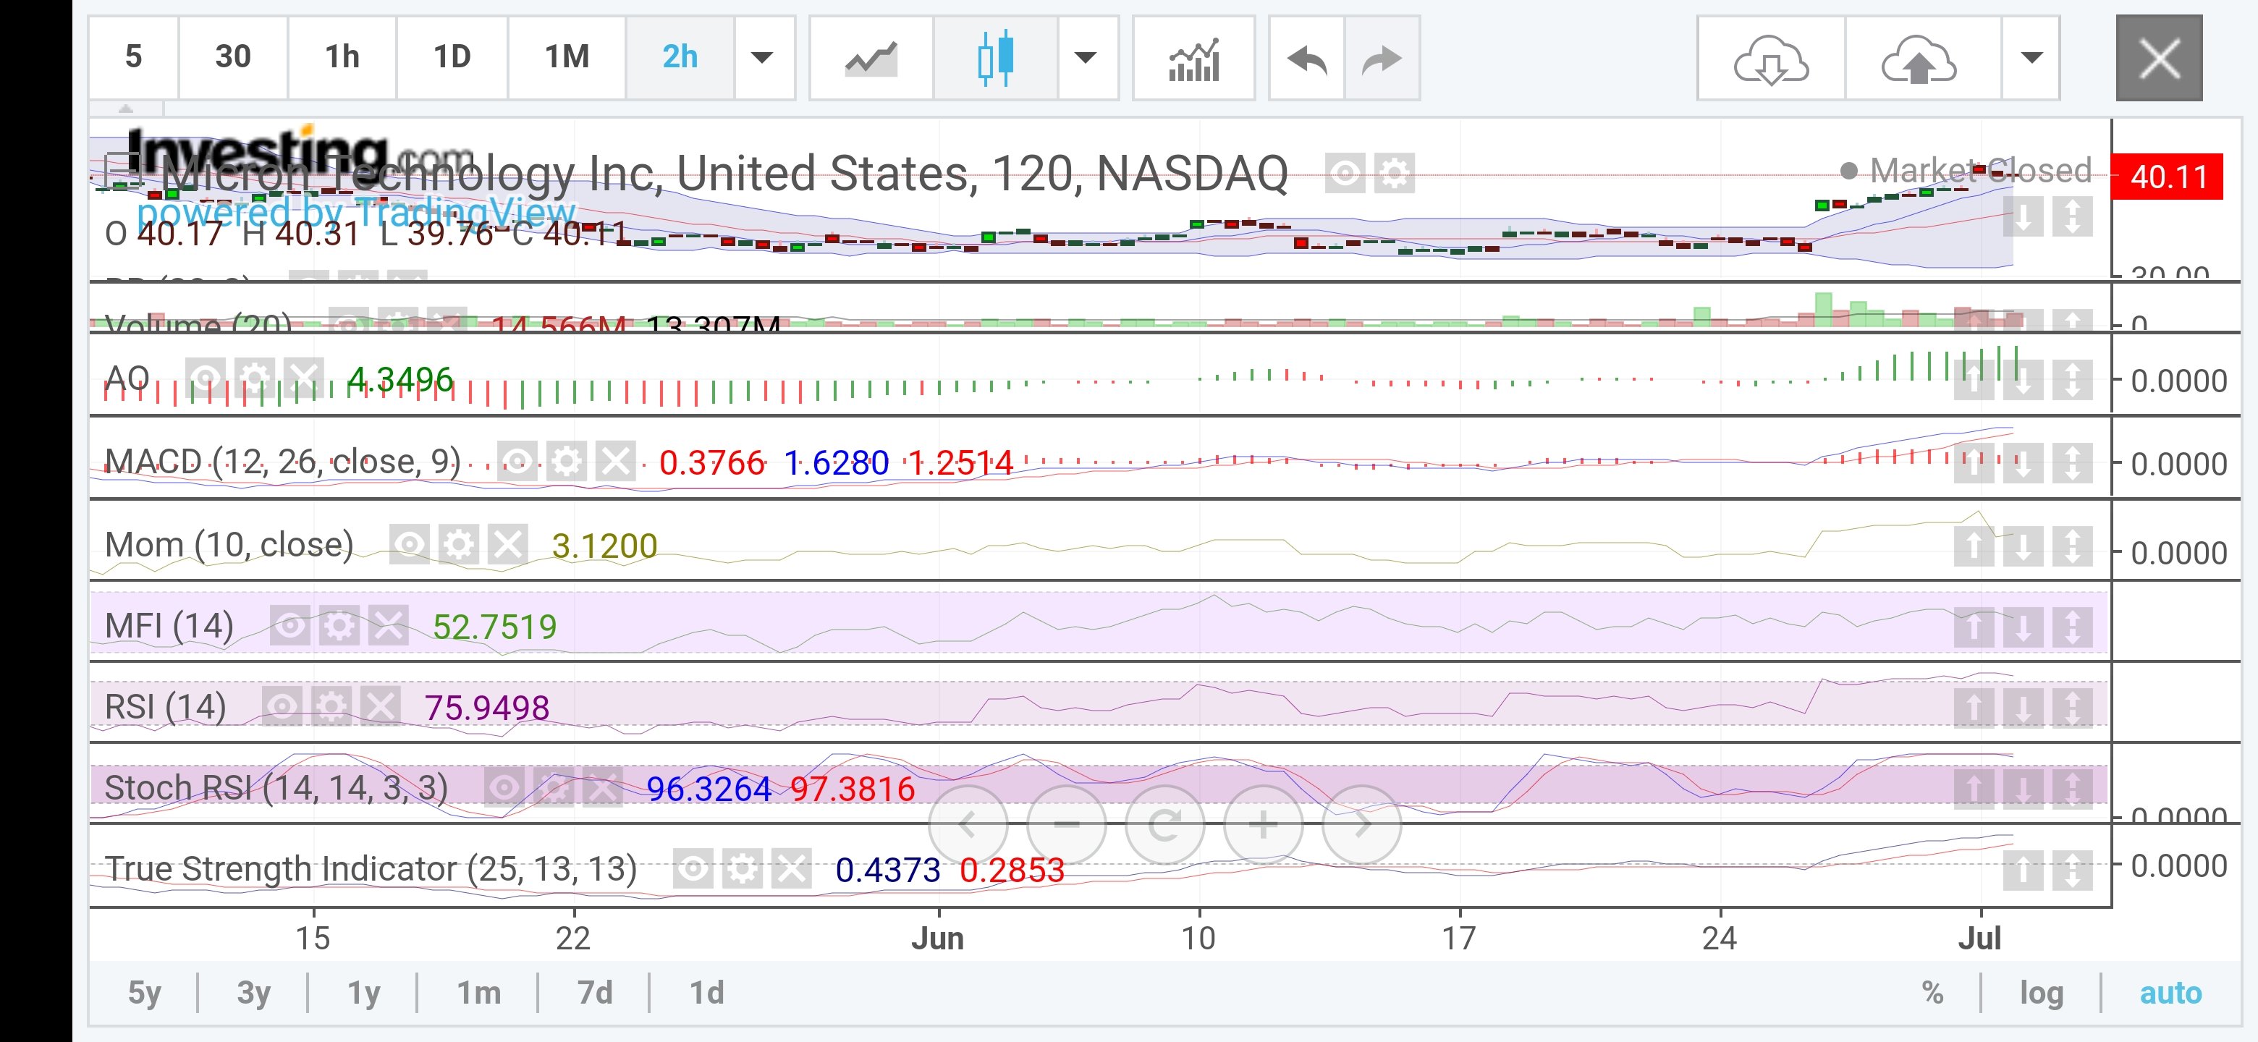
Task: Choose the 1M interval
Action: [x=567, y=58]
